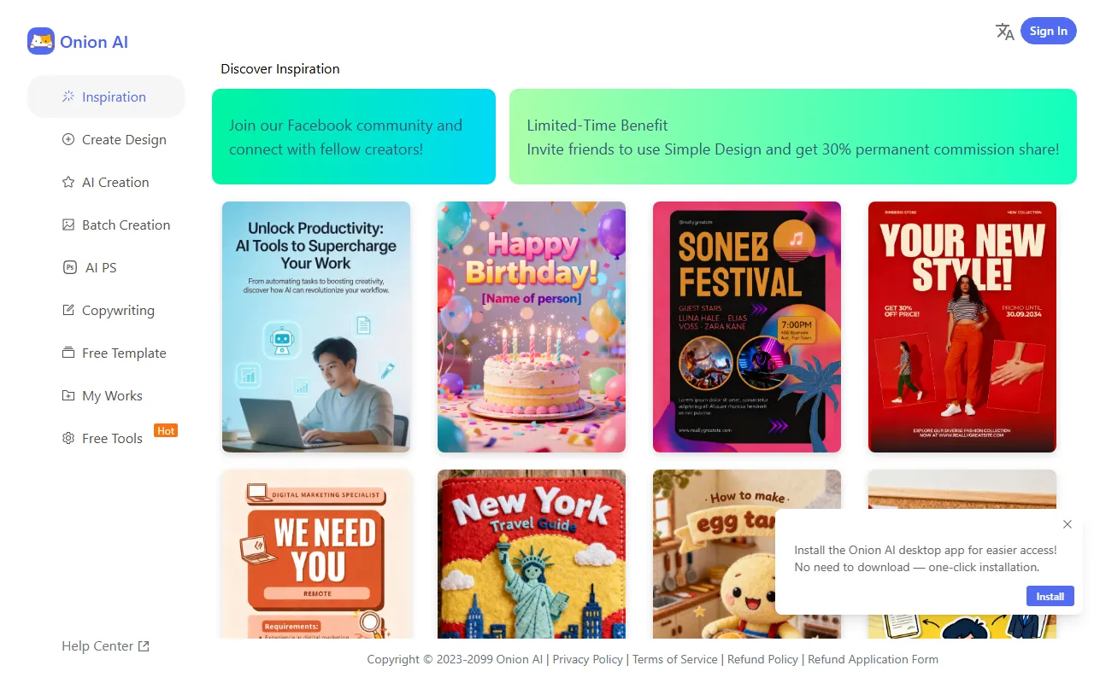Click the Install button in popup
This screenshot has height=683, width=1094.
(1050, 596)
